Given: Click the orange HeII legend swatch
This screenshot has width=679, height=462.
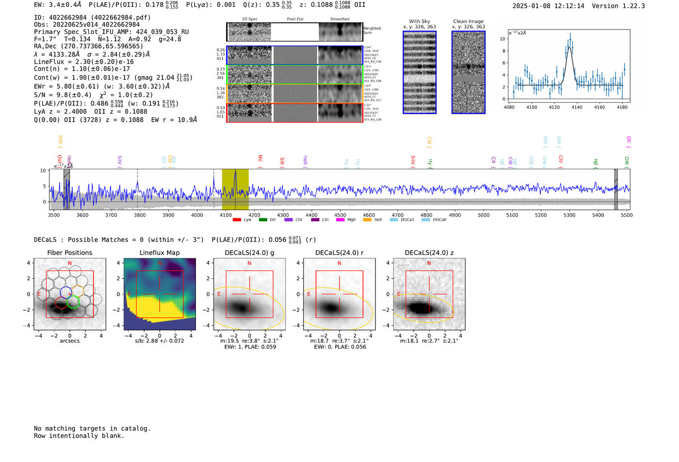Looking at the screenshot, I should click(367, 220).
